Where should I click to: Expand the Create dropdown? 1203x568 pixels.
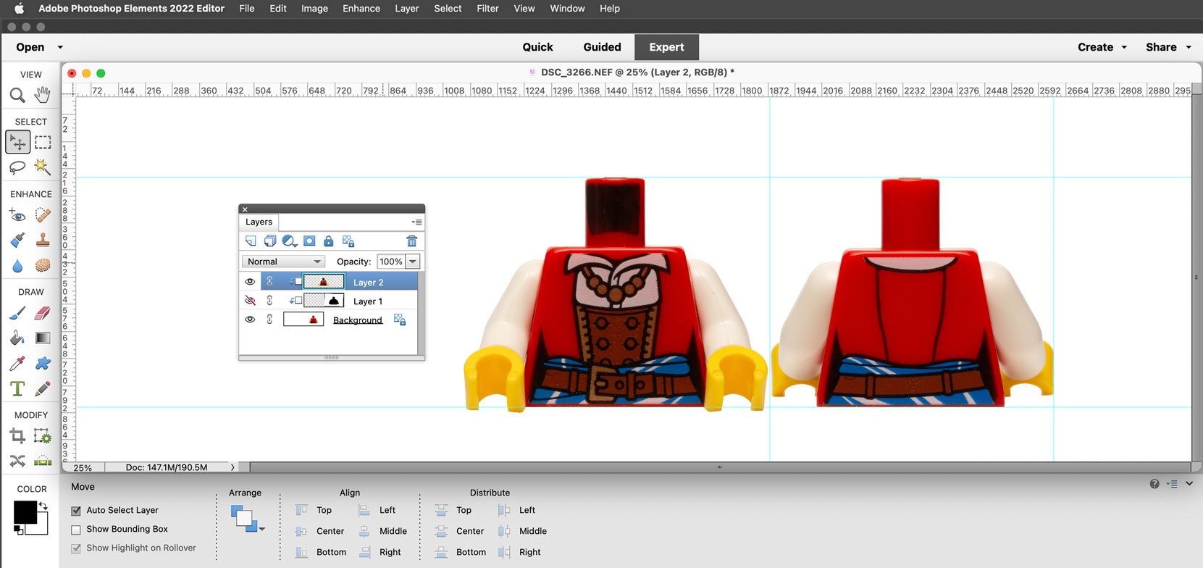click(x=1124, y=47)
